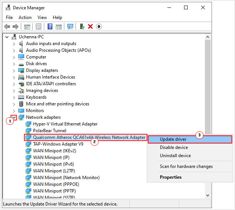Open the File menu

tap(9, 17)
